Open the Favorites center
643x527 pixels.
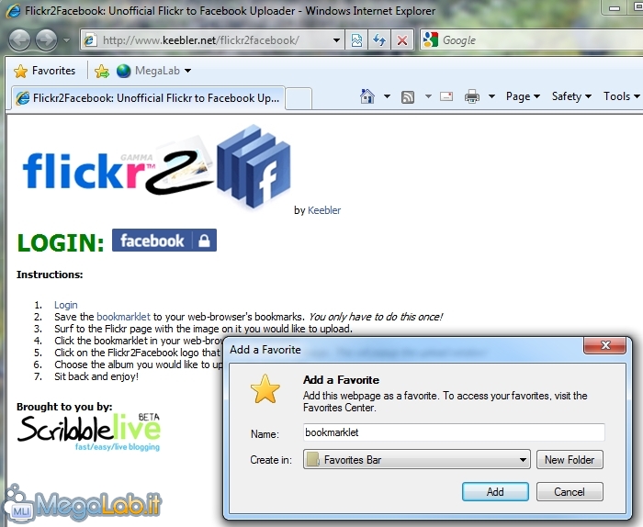point(45,71)
